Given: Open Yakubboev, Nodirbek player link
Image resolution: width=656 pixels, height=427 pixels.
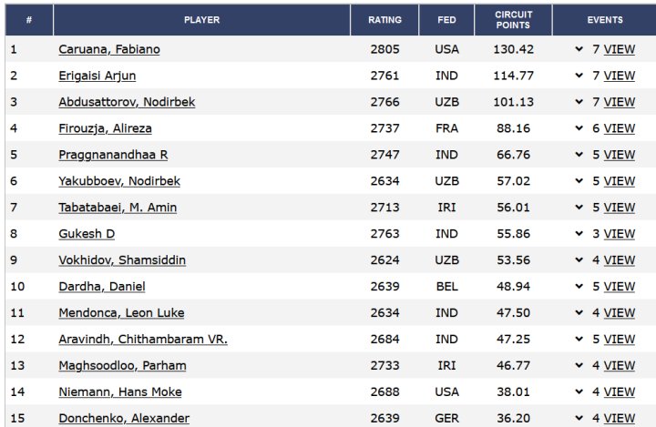Looking at the screenshot, I should [119, 181].
